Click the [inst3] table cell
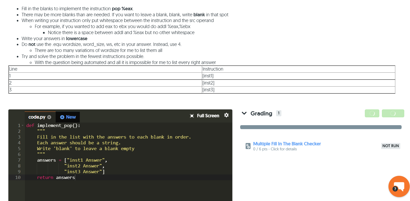The width and height of the screenshot is (410, 201). click(x=298, y=90)
